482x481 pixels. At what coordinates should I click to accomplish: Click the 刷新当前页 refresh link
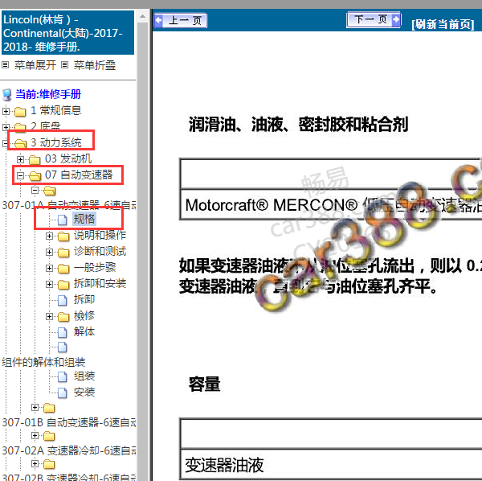click(x=443, y=24)
